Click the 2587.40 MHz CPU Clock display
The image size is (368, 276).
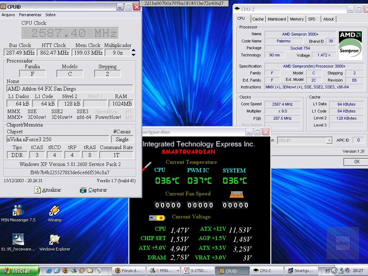(70, 33)
